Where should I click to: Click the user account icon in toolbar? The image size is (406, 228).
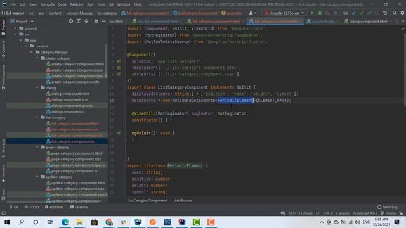252,13
